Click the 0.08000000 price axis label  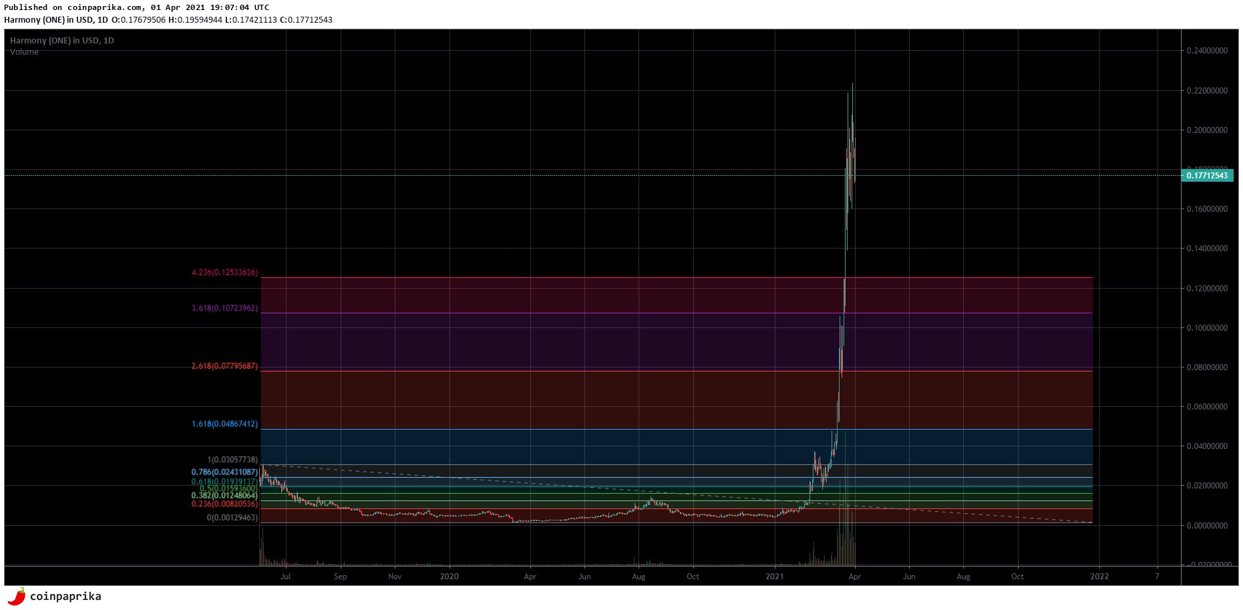click(x=1207, y=367)
